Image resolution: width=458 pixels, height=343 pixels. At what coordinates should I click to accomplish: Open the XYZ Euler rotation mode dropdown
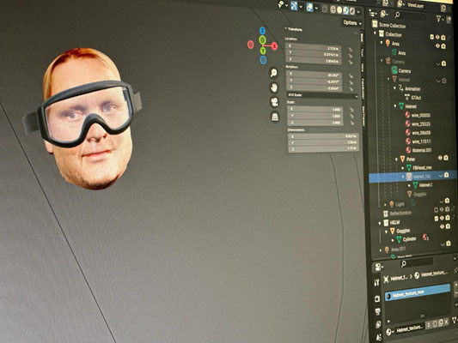pos(322,95)
